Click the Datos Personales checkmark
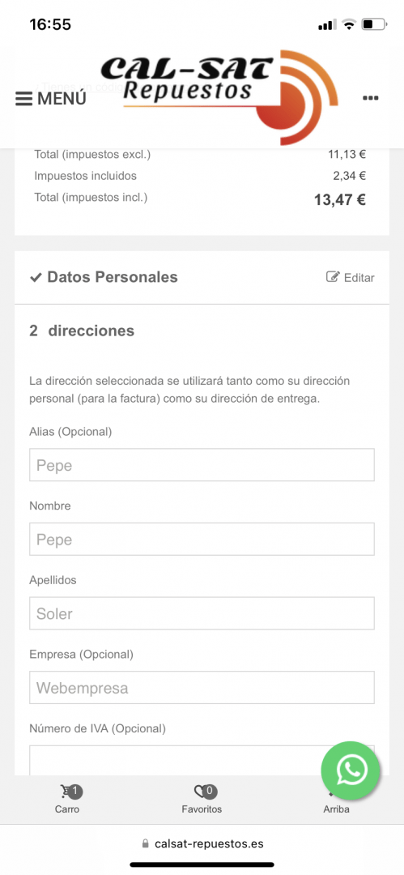The image size is (404, 875). pos(36,277)
